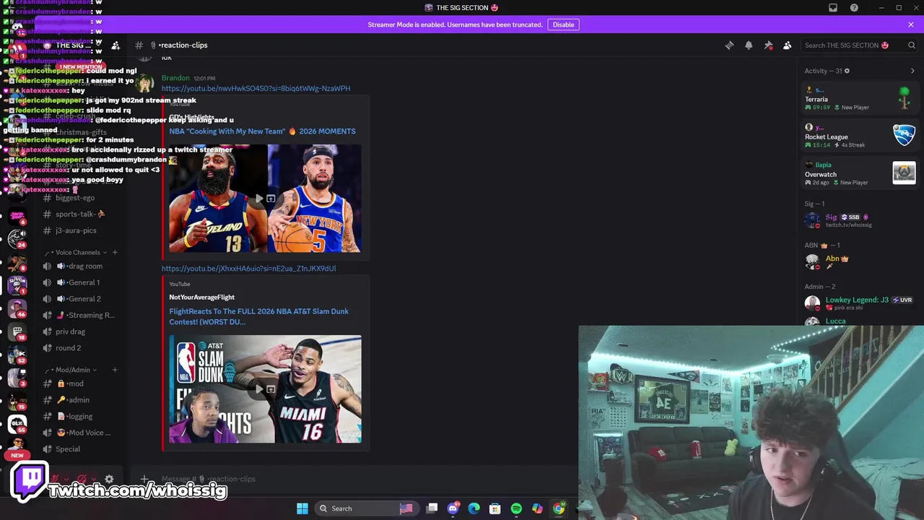The height and width of the screenshot is (520, 924).
Task: Select server icon with badge 55
Action: point(17,424)
